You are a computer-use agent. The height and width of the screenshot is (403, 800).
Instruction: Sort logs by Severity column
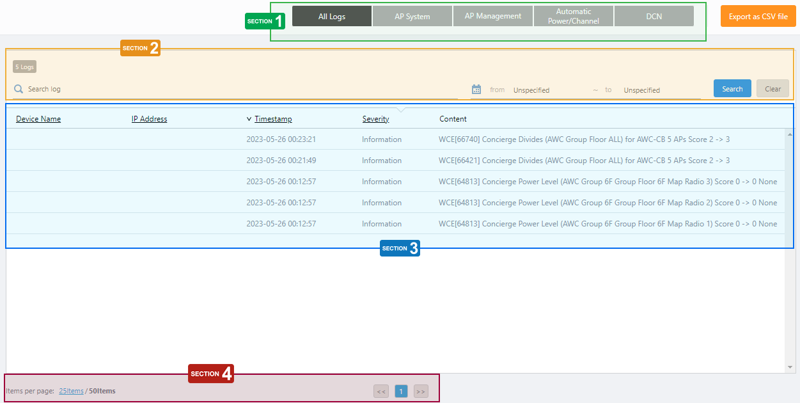pos(375,119)
